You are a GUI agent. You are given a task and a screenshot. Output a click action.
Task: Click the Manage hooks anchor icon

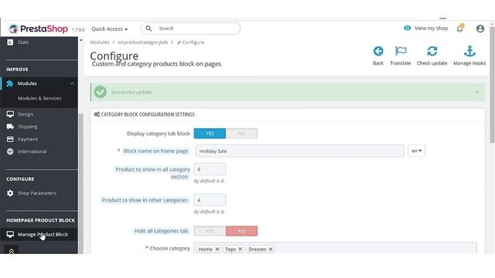(469, 51)
